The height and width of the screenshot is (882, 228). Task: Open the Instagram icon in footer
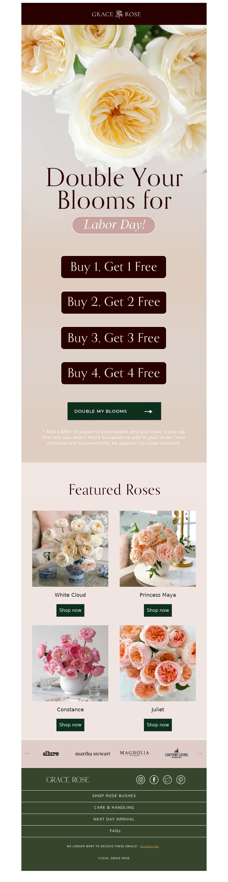140,780
